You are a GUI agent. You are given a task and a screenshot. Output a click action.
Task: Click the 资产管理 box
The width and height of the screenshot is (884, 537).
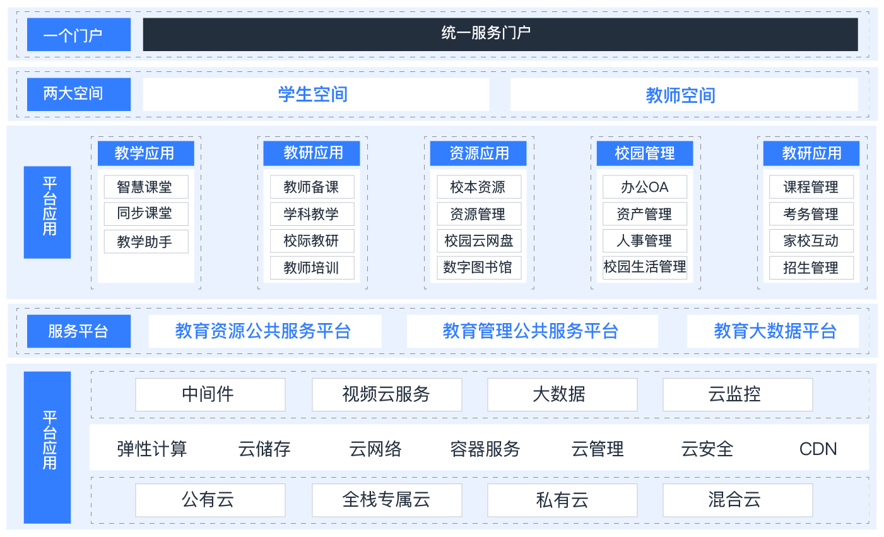(645, 214)
